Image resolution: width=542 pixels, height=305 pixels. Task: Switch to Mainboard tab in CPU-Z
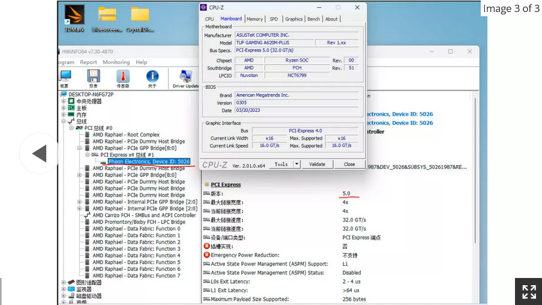[231, 19]
